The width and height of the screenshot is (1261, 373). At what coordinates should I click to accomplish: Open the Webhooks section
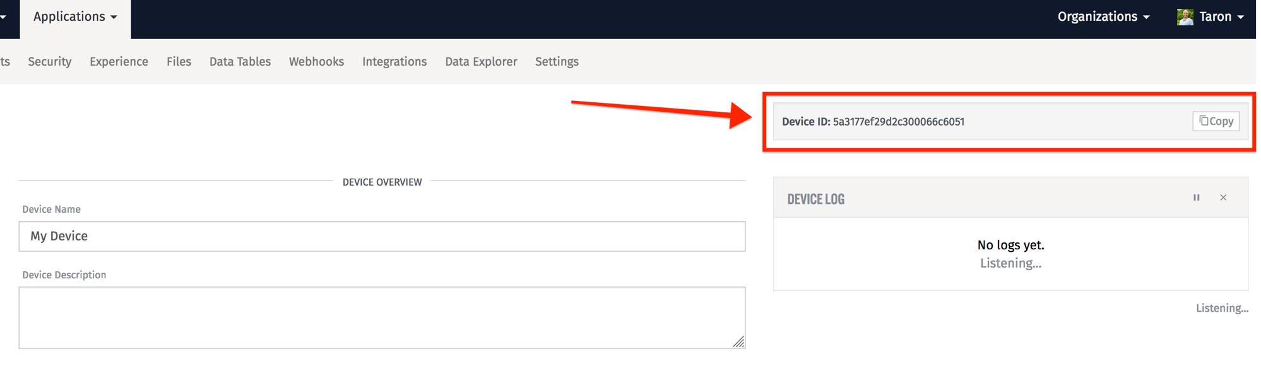coord(316,62)
